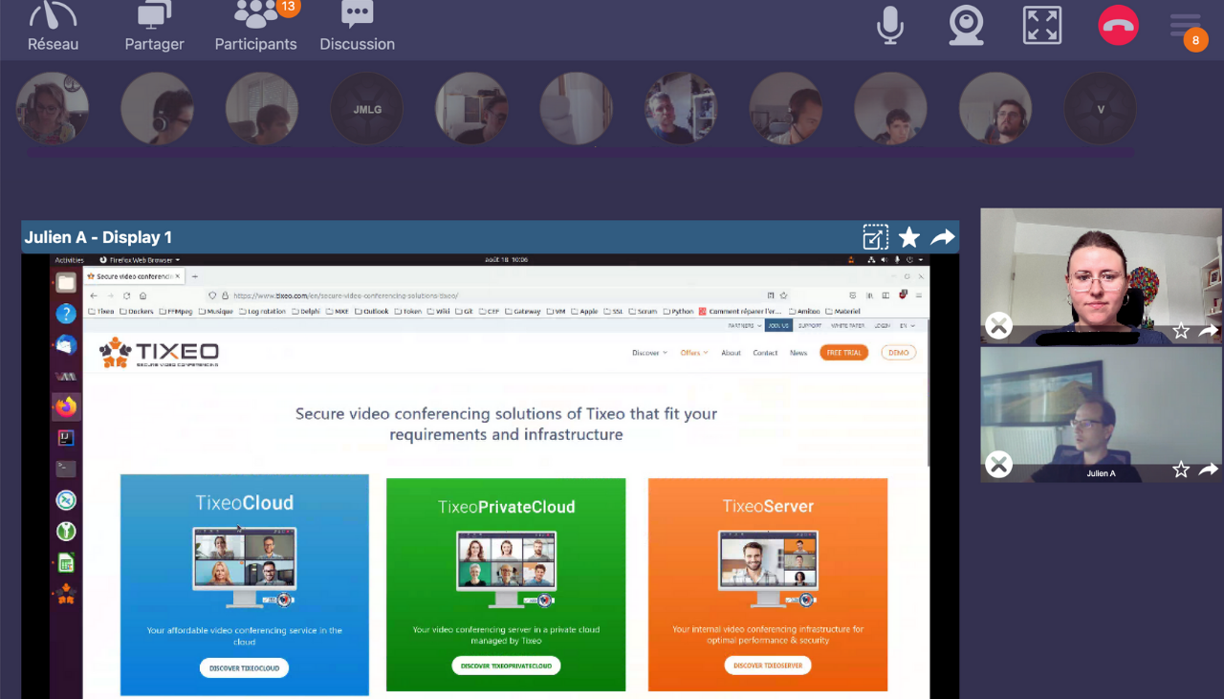The height and width of the screenshot is (699, 1224).
Task: Open the FFMpeg bookmark folder
Action: coord(176,312)
